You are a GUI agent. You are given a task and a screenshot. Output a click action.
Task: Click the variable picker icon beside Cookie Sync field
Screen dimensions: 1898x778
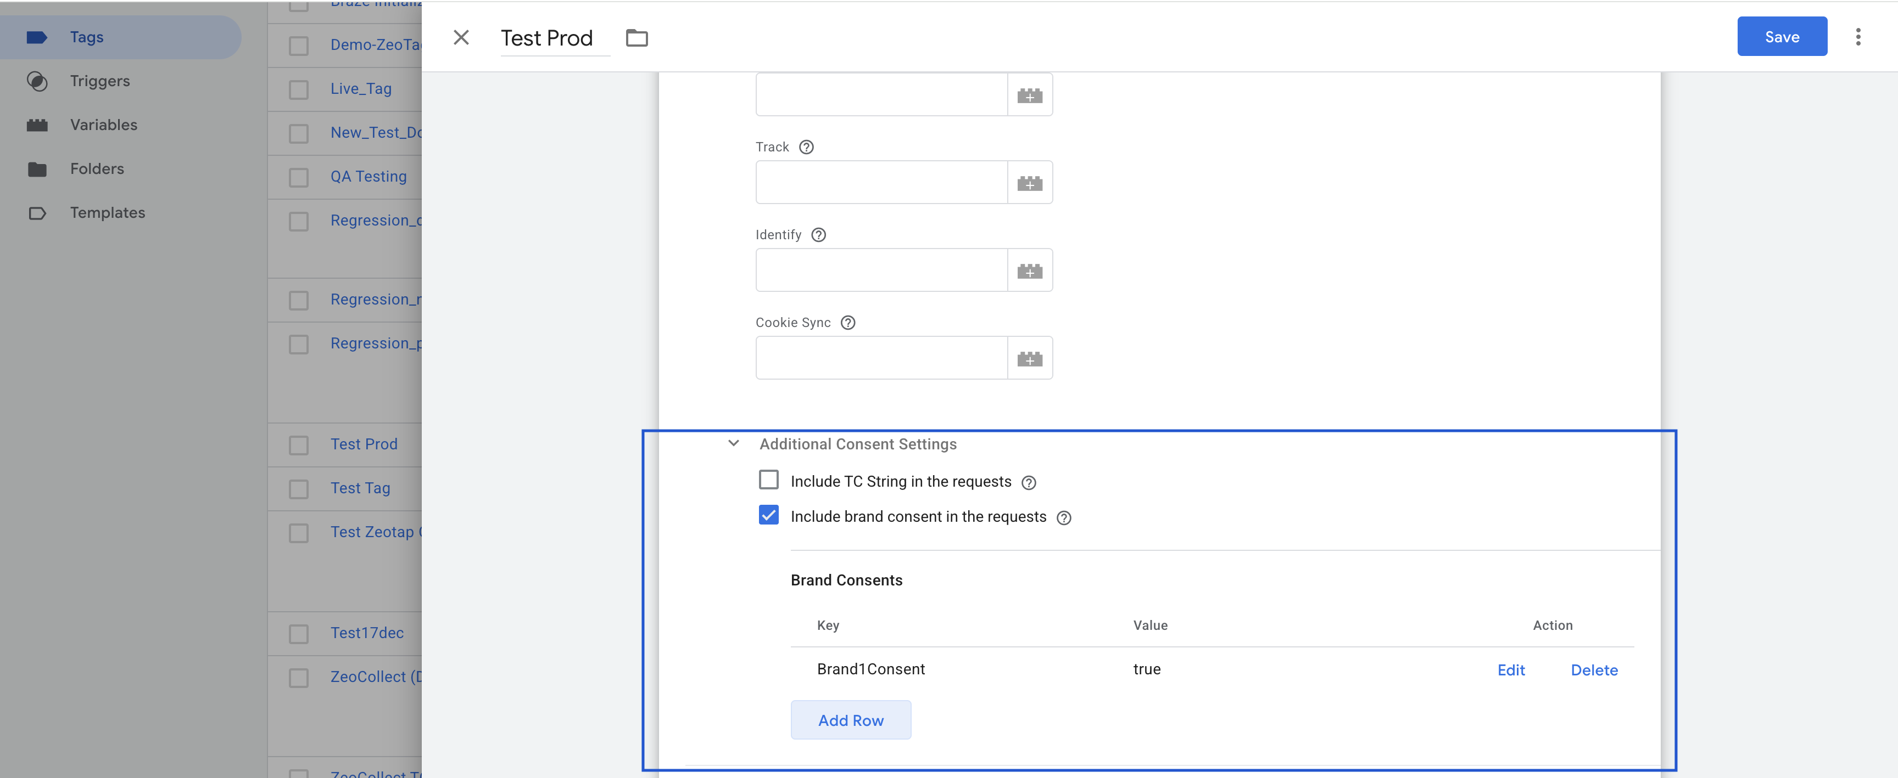pyautogui.click(x=1029, y=358)
